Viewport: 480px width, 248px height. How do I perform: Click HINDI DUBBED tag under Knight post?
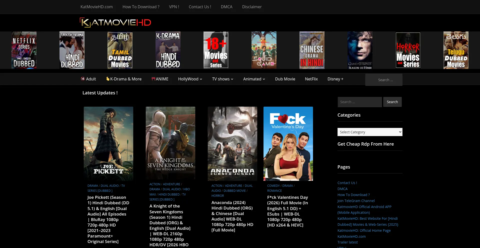click(169, 195)
